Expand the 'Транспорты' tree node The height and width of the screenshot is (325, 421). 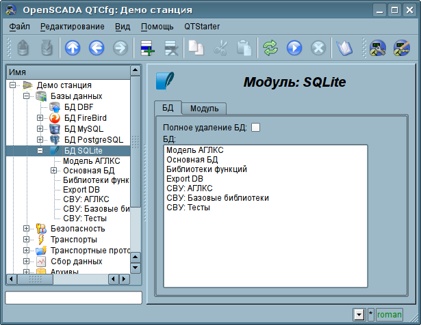(x=26, y=240)
